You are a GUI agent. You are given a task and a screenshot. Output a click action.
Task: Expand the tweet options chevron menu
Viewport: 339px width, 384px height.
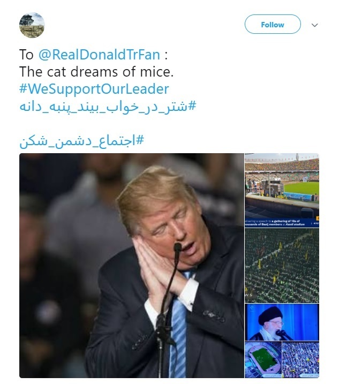pyautogui.click(x=315, y=25)
